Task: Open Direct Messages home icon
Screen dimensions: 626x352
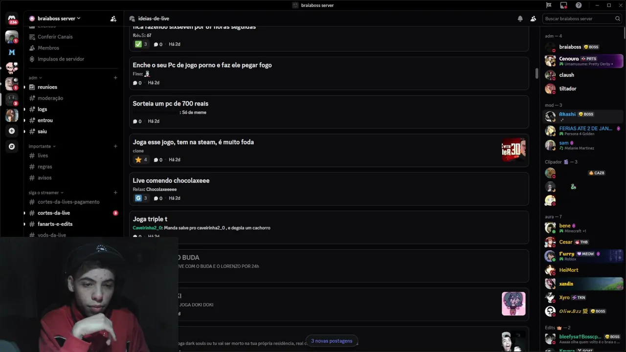Action: point(12,19)
